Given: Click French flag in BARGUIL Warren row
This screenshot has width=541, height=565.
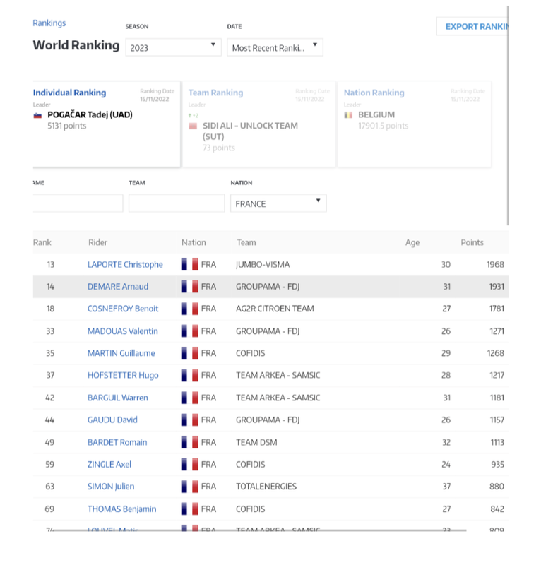Looking at the screenshot, I should pyautogui.click(x=189, y=398).
